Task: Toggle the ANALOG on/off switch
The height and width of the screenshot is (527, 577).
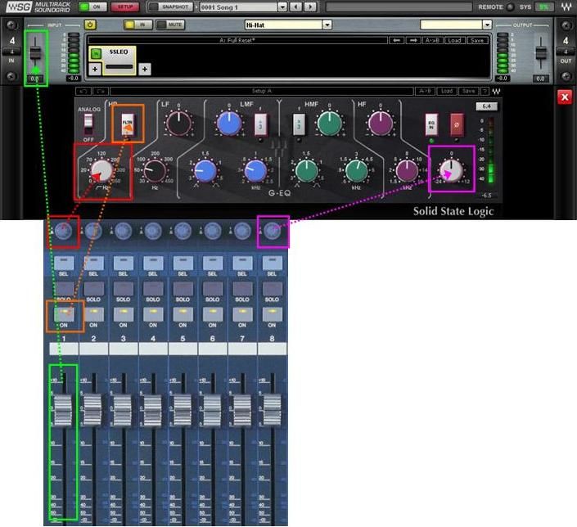Action: [88, 124]
